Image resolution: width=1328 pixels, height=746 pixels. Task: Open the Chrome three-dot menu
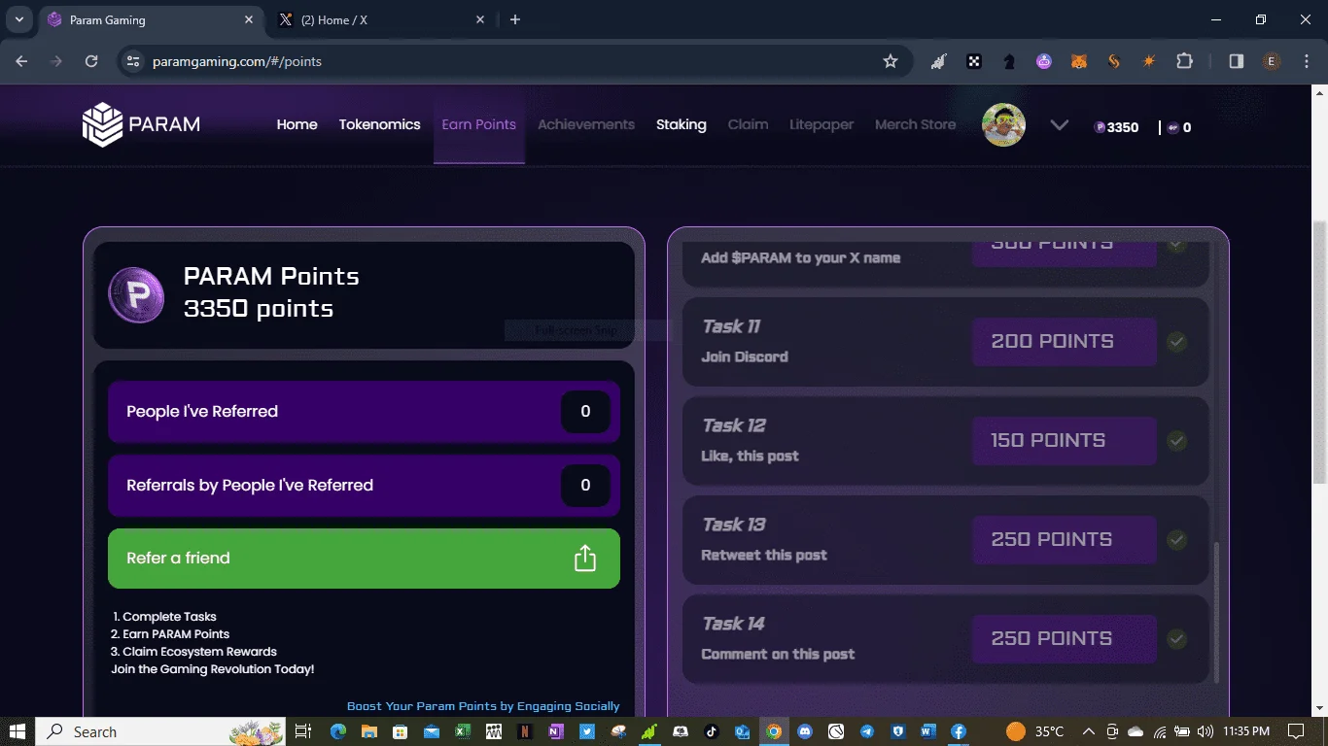tap(1307, 61)
